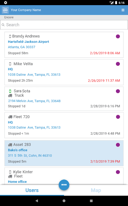Open the Bako's office landmark link
This screenshot has height=206, width=128.
18,150
